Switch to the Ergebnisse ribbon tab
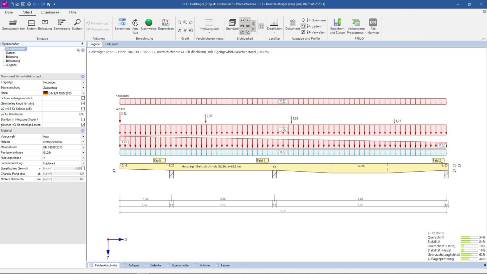The width and height of the screenshot is (487, 274). coord(50,12)
